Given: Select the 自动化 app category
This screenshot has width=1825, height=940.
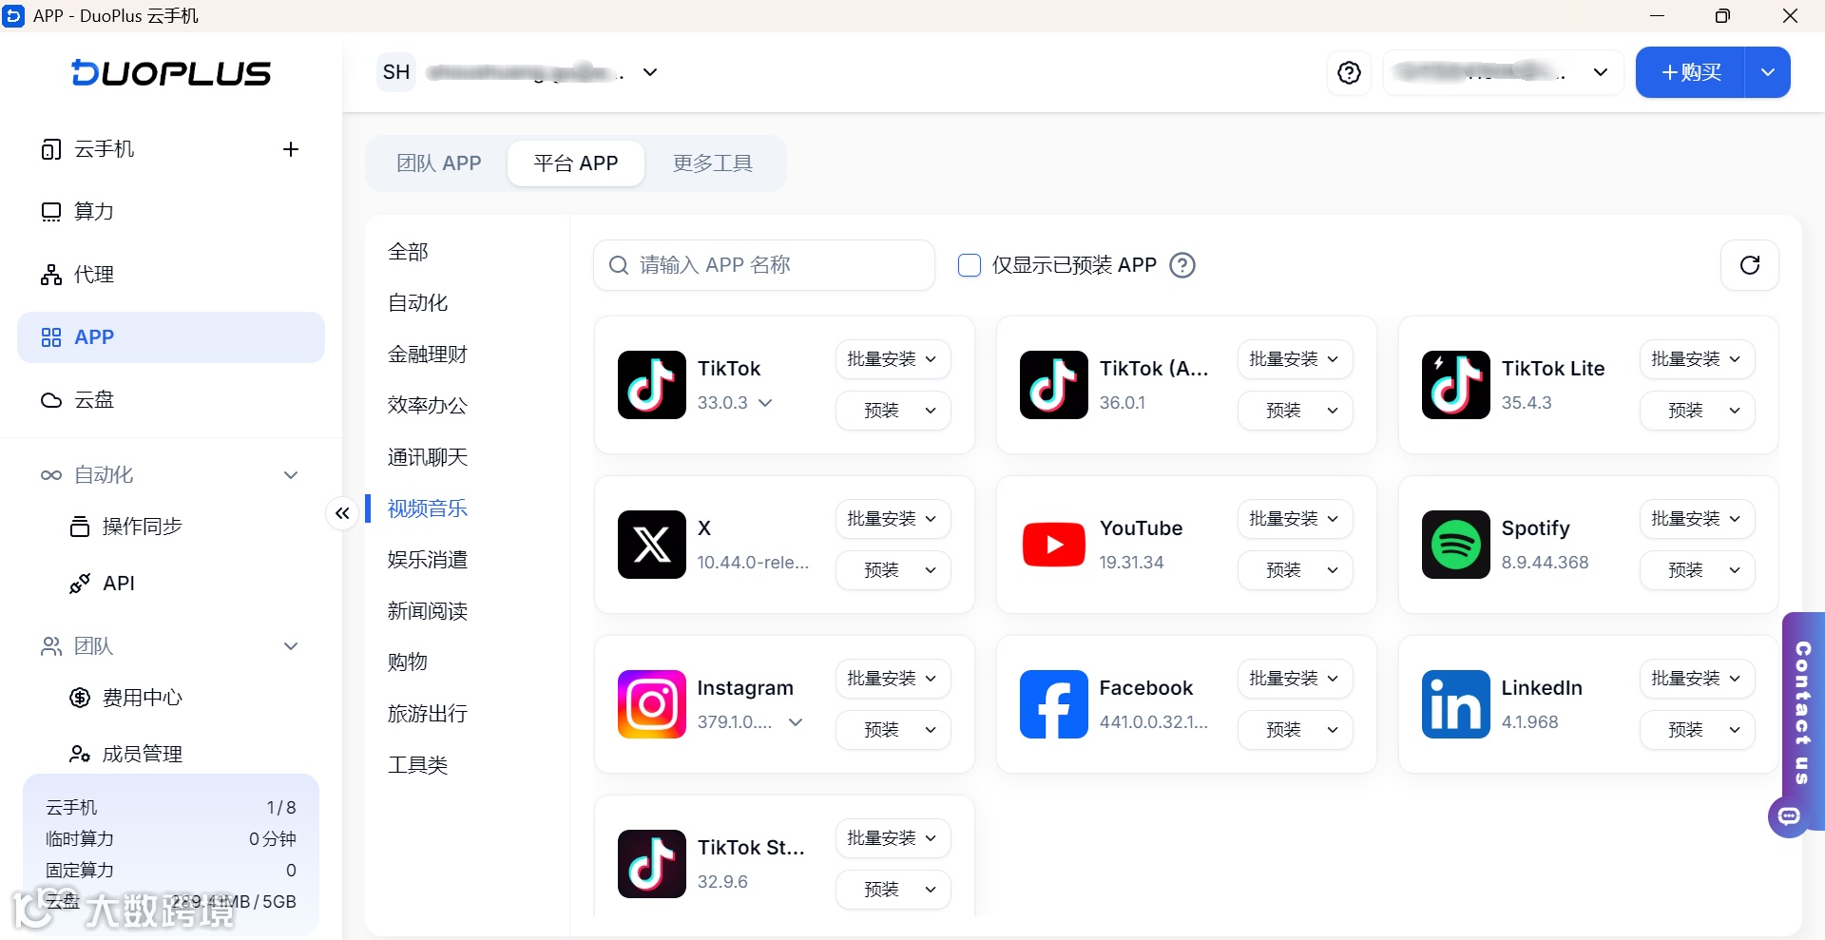Looking at the screenshot, I should 417,303.
